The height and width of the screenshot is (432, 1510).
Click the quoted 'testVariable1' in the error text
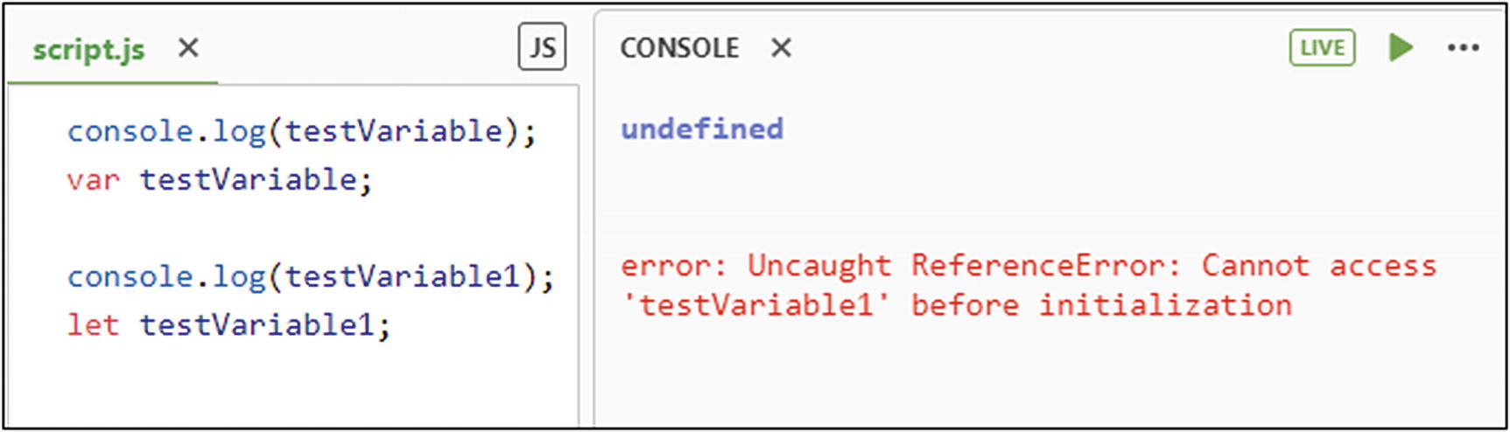tap(755, 306)
